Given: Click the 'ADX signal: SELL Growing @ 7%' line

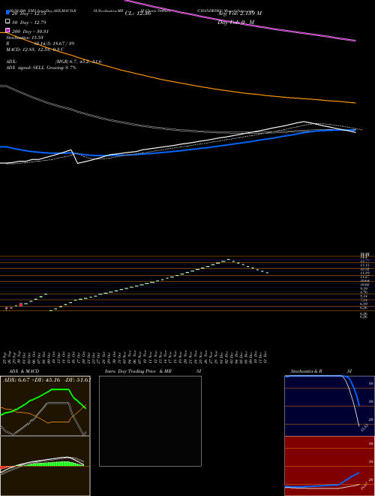Looking at the screenshot, I should [41, 68].
